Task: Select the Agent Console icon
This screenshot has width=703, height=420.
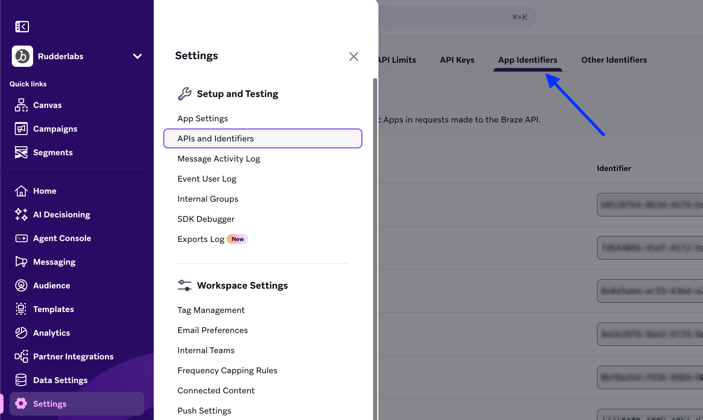Action: coord(21,238)
